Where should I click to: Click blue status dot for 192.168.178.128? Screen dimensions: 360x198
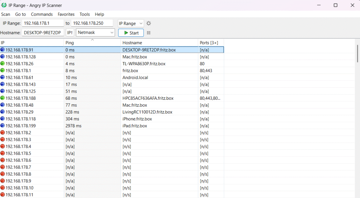[x=2, y=57]
